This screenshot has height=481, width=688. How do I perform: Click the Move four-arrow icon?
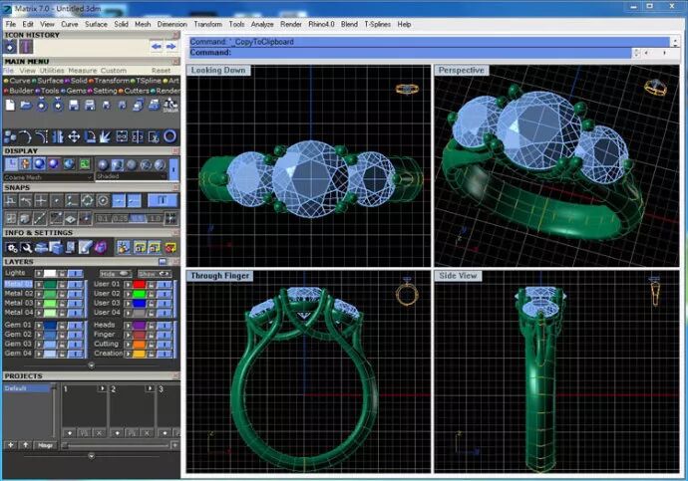(74, 136)
